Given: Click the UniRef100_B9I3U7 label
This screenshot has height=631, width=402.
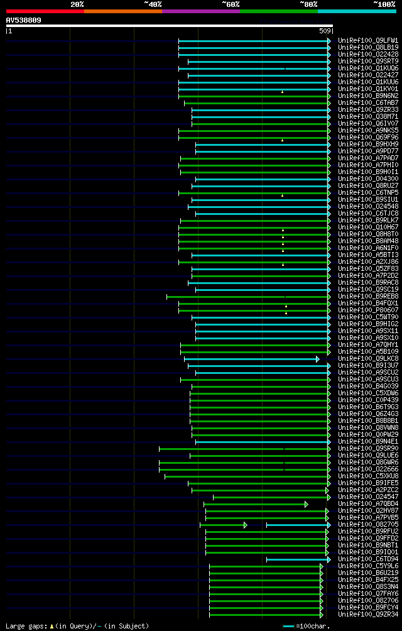Looking at the screenshot, I should click(368, 365).
